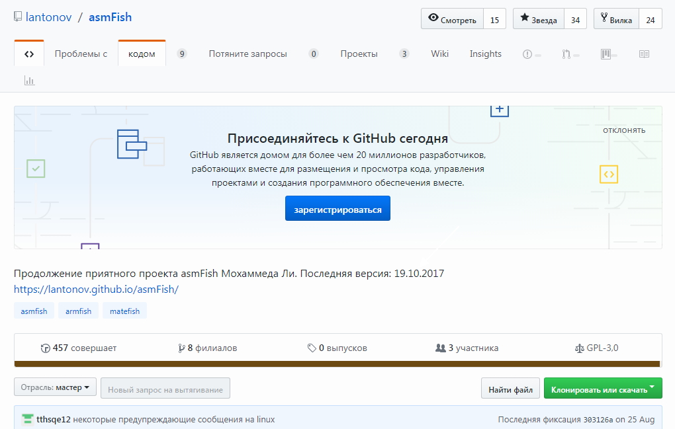Open the Wiki tab
The width and height of the screenshot is (675, 429).
[439, 54]
